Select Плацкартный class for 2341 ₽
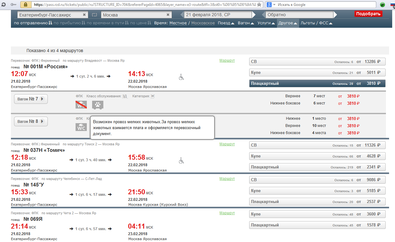 point(317,167)
